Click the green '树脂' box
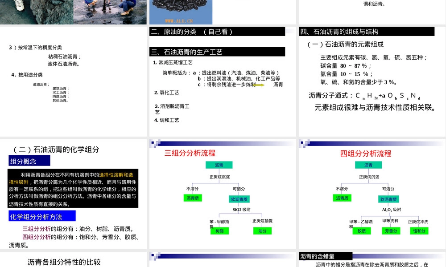Viewport: 446px width, 267px height. point(219,231)
